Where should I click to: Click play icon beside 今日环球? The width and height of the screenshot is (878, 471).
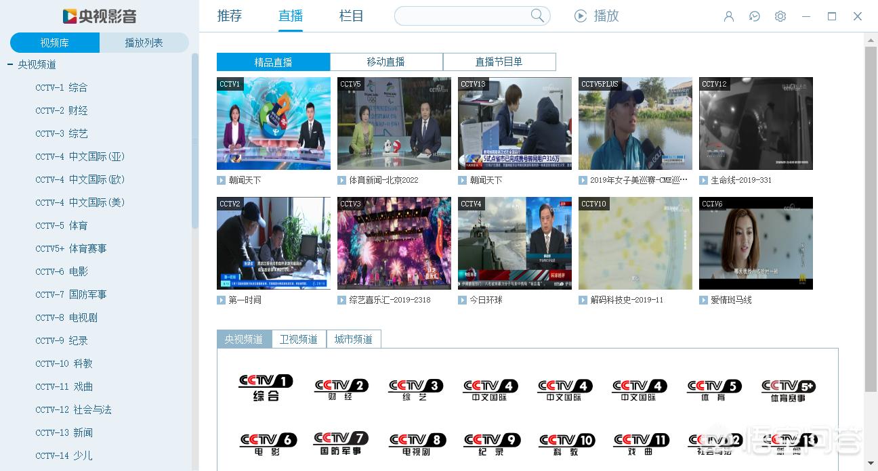click(x=462, y=300)
